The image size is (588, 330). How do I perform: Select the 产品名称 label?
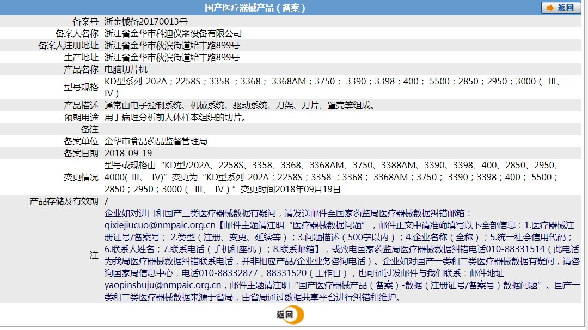pos(81,69)
